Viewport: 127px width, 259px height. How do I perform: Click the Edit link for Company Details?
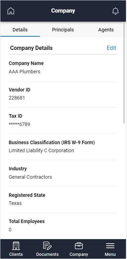pos(112,48)
